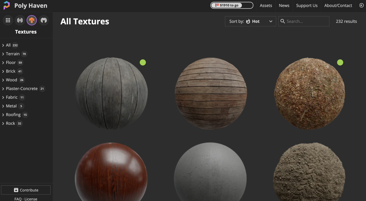Image resolution: width=366 pixels, height=201 pixels.
Task: Select the Terrain category label
Action: [13, 54]
